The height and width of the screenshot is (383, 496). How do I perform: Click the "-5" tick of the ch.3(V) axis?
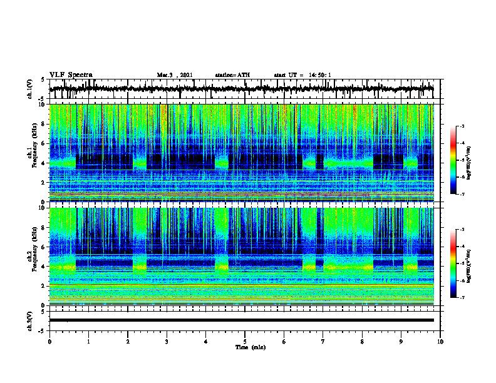click(42, 331)
